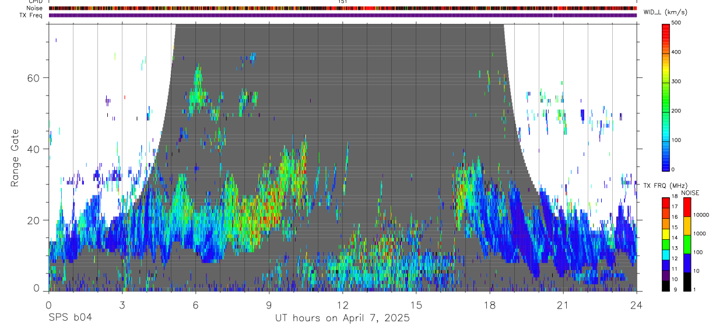Image resolution: width=716 pixels, height=330 pixels.
Task: Click the red 17-18 MHz TX frequency swatch
Action: (x=665, y=203)
